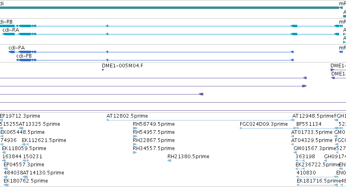Click the RH54957.5prime EST label
The height and width of the screenshot is (187, 346).
tap(154, 132)
